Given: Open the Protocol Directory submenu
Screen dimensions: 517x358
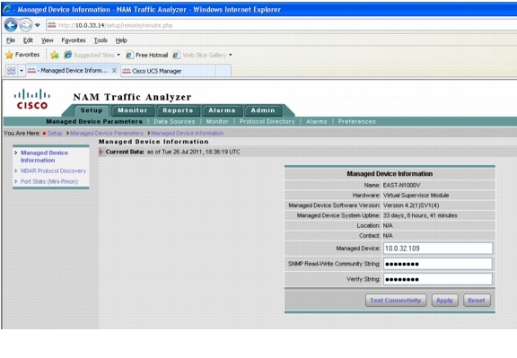Looking at the screenshot, I should click(x=267, y=122).
